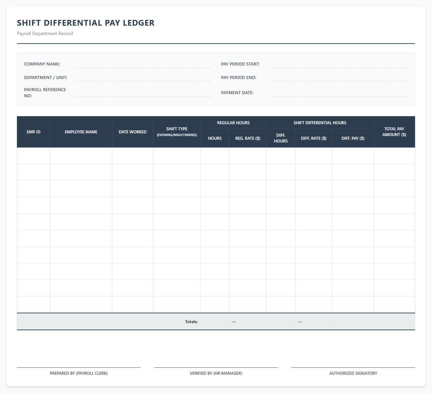Screen dimensions: 432x393
Task: Click the dash in Totals Diff. Rate cell
Action: pyautogui.click(x=300, y=322)
